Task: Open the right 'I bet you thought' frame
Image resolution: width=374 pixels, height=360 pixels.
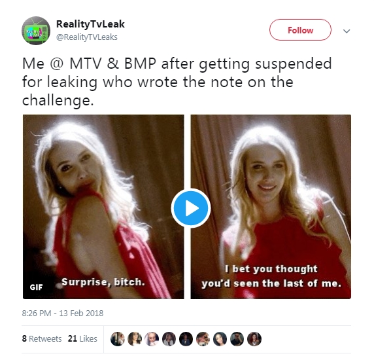Action: pyautogui.click(x=271, y=207)
